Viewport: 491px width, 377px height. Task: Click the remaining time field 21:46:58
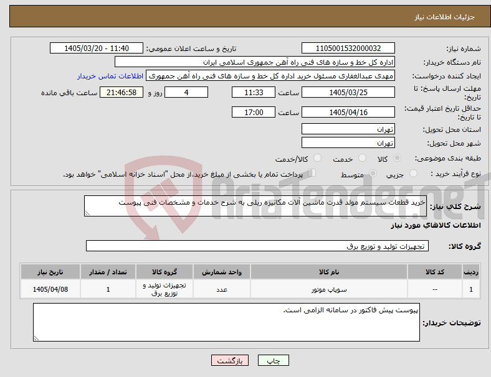click(122, 92)
